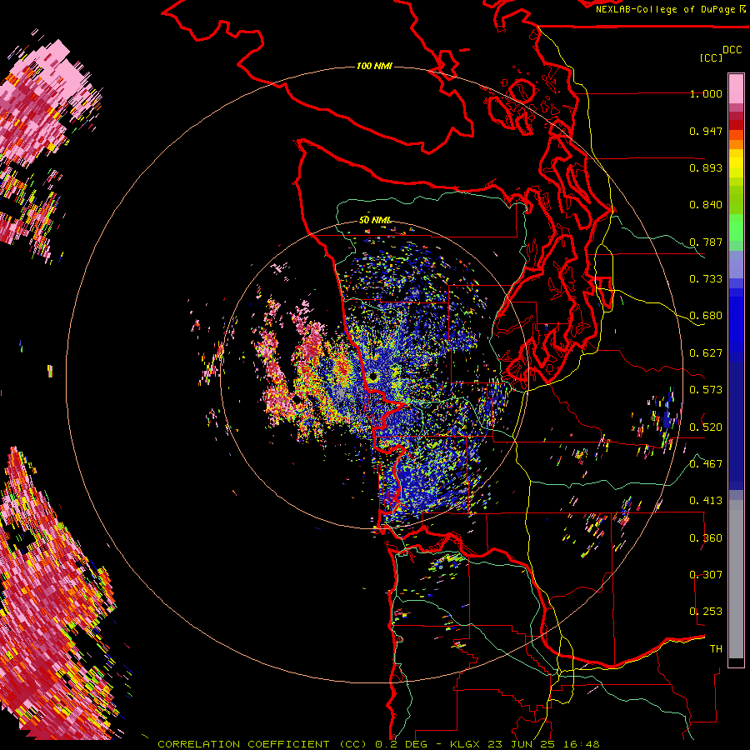
Task: Click the 0.467 scale value
Action: [706, 463]
